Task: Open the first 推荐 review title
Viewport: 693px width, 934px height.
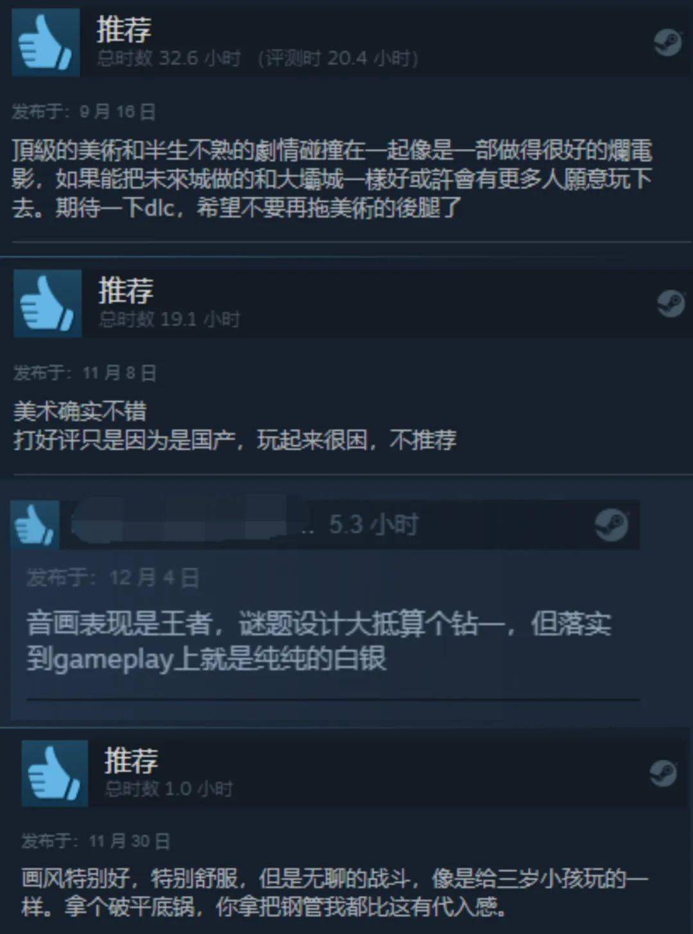Action: coord(124,29)
